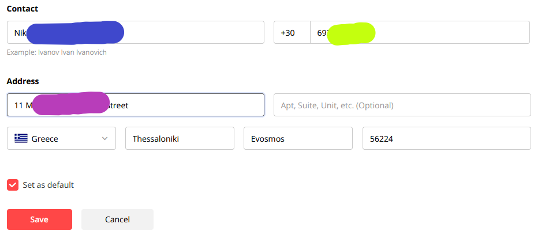Edit the street address field

tap(136, 105)
